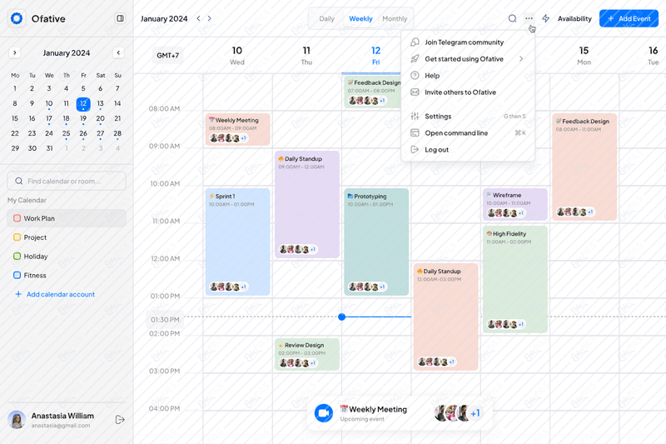Click 'January 2024' header title

164,18
